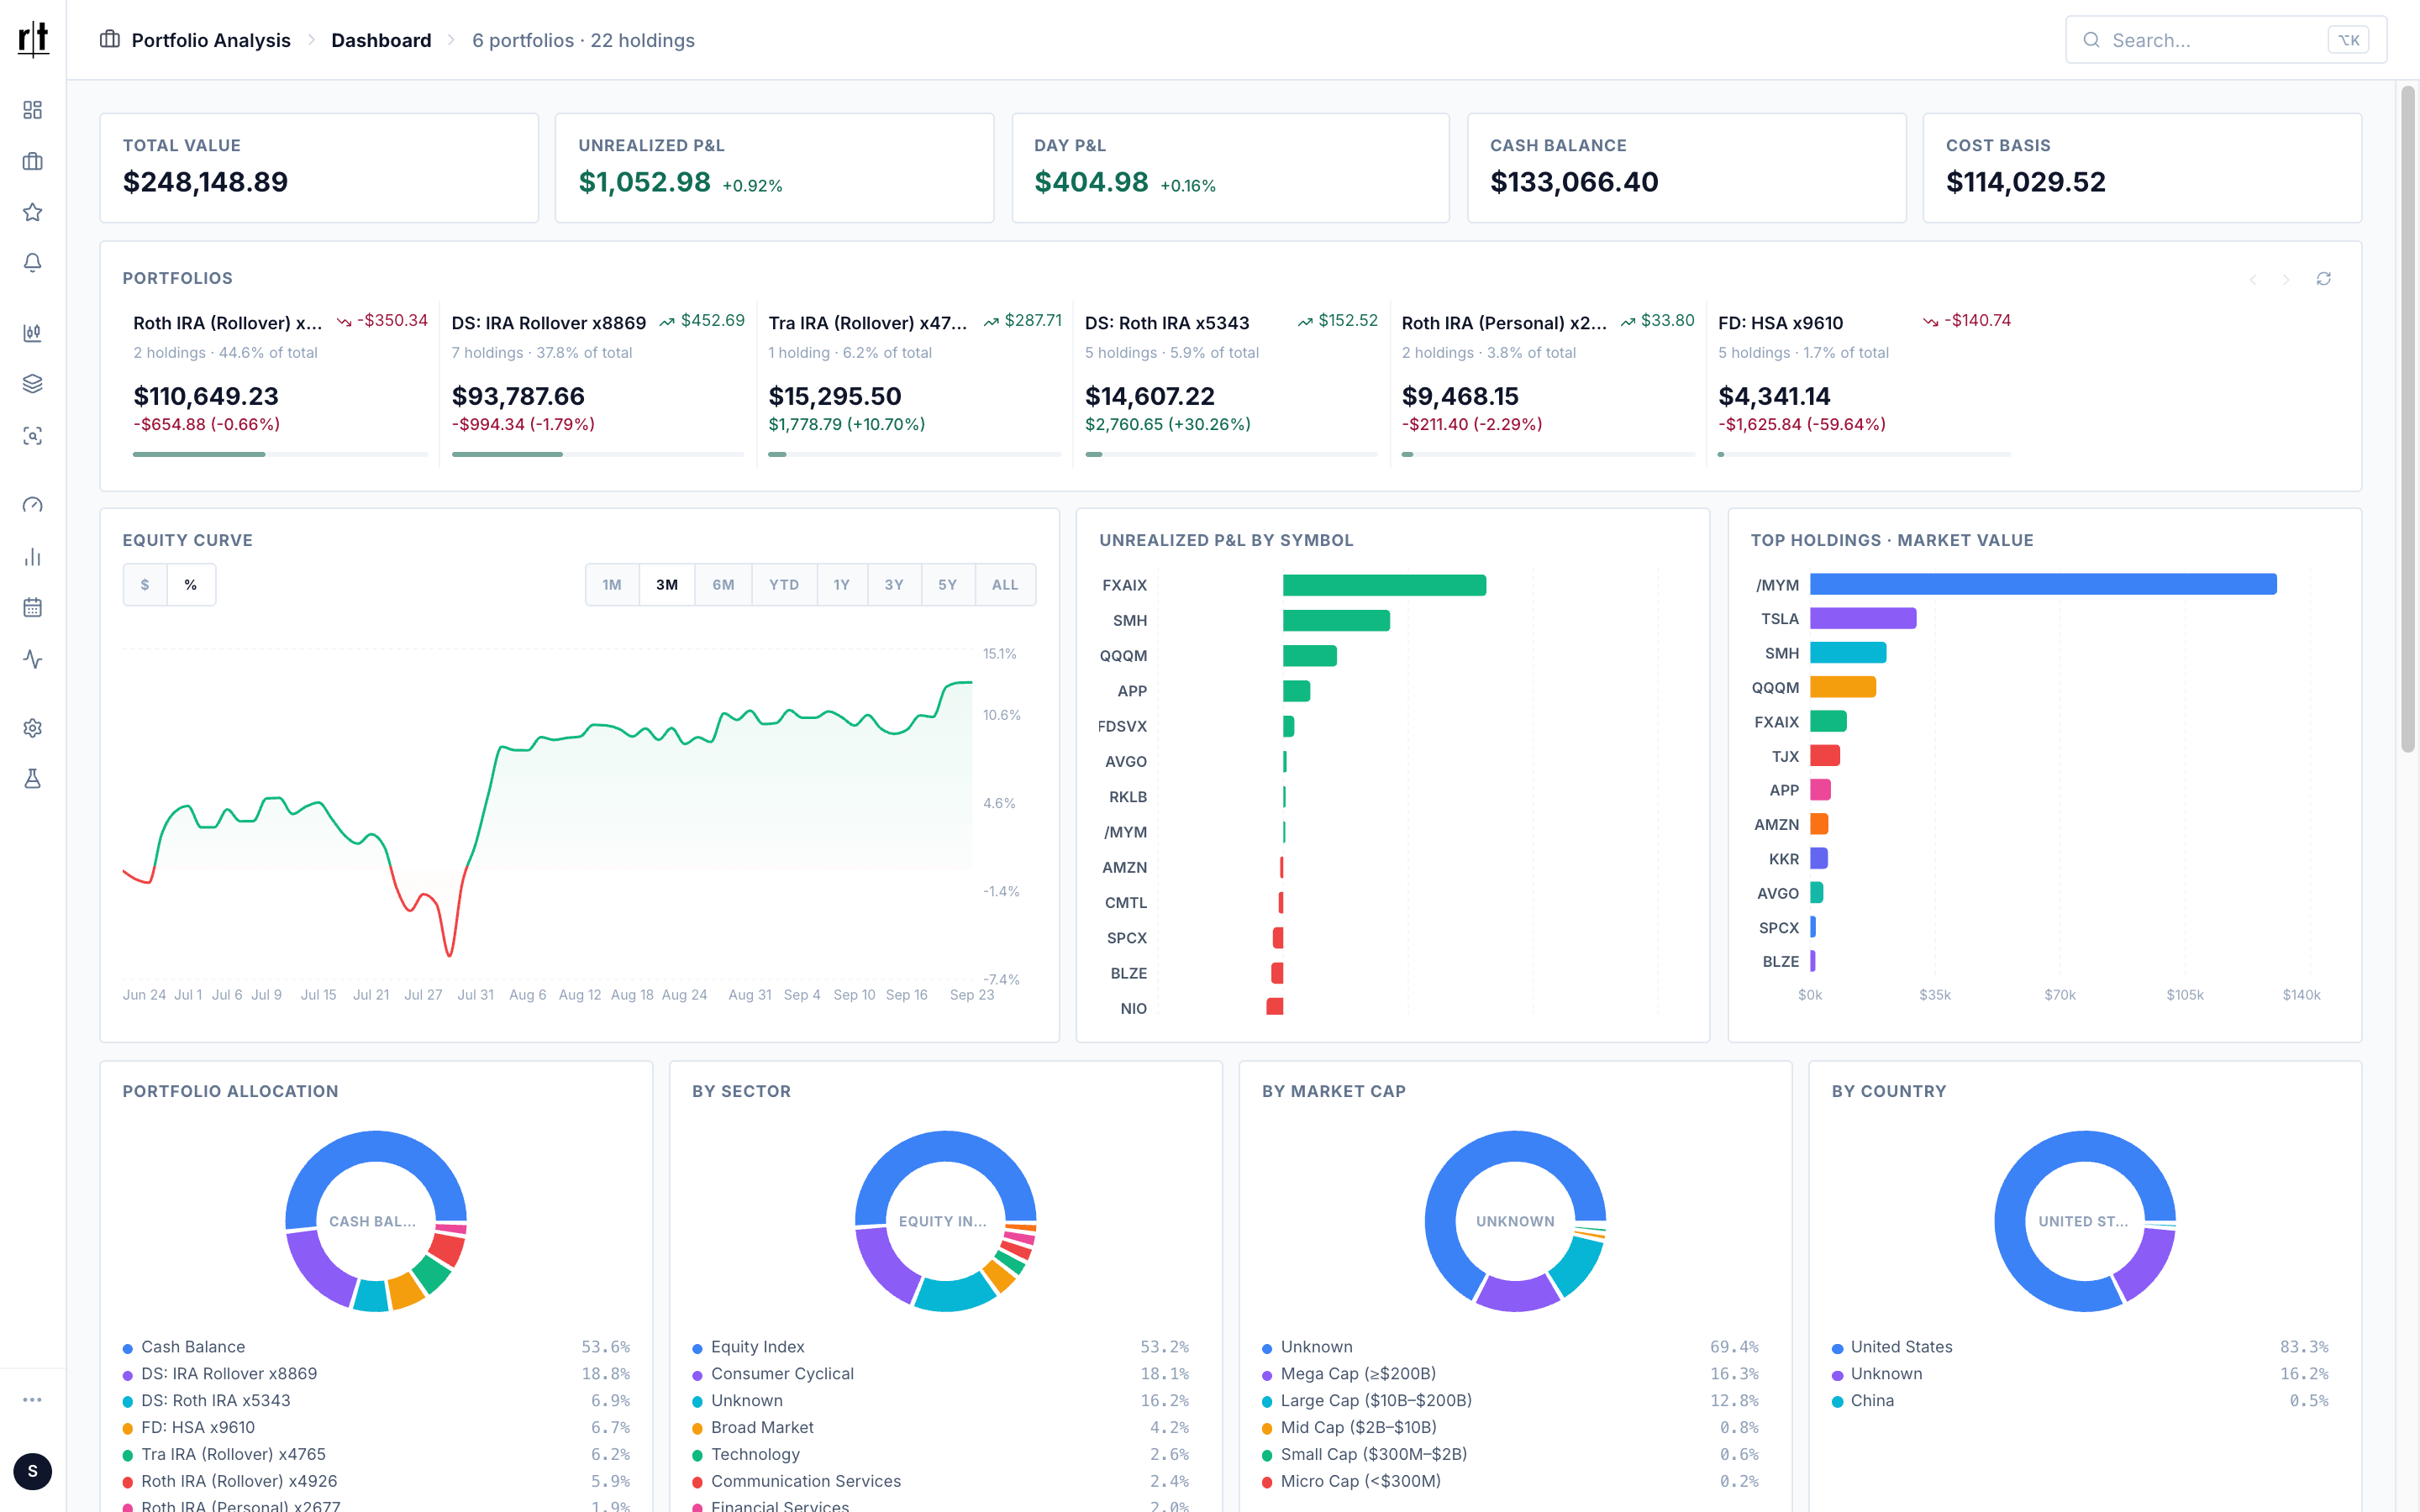
Task: Select the 3M time range
Action: tap(667, 585)
